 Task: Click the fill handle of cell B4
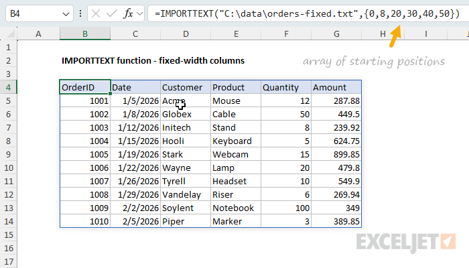[x=111, y=94]
